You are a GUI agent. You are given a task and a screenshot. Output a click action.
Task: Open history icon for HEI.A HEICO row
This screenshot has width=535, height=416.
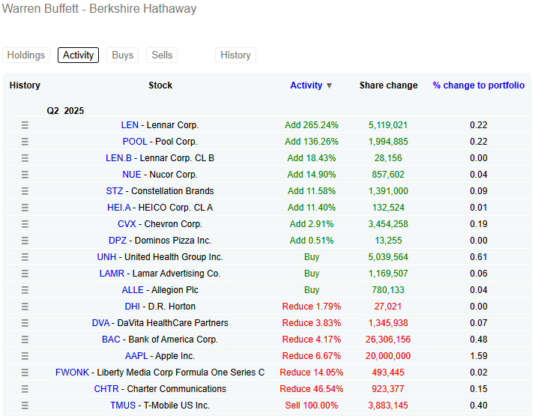click(25, 208)
